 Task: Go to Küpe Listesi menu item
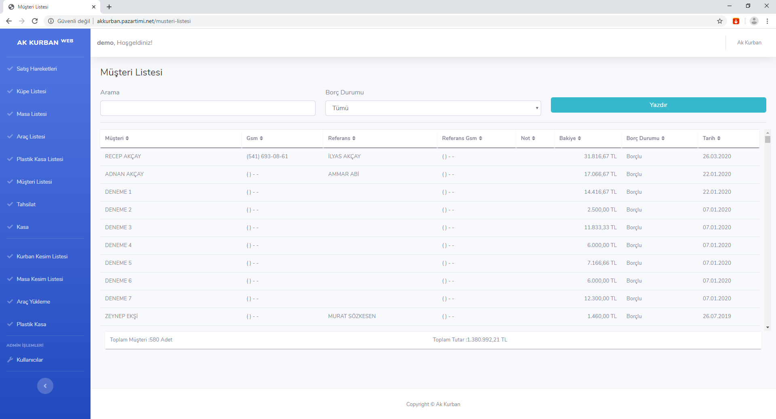31,91
